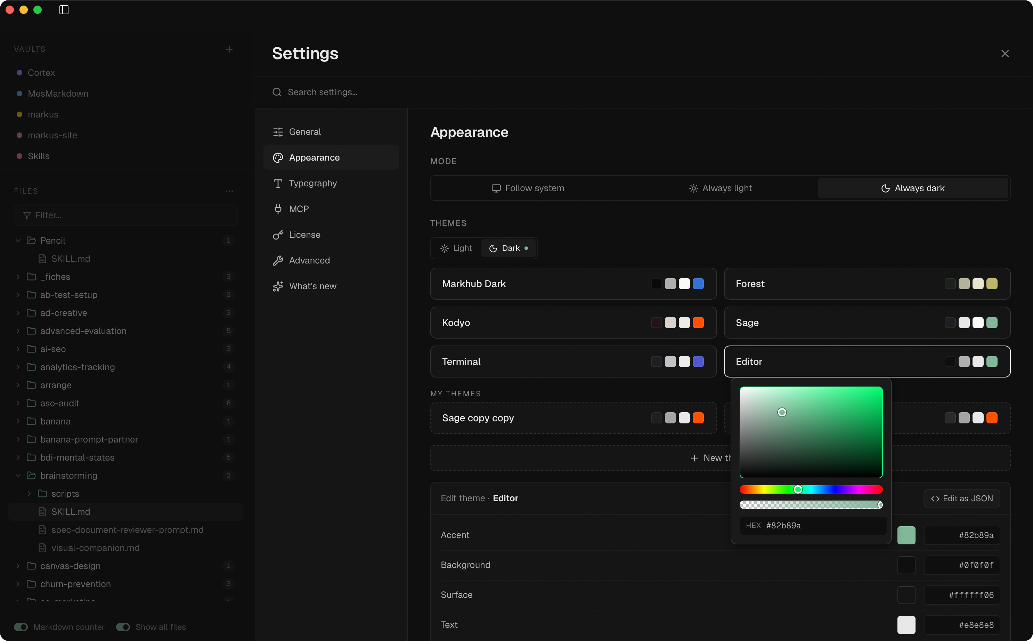The height and width of the screenshot is (641, 1033).
Task: Collapse the brainstorming folder
Action: 18,476
